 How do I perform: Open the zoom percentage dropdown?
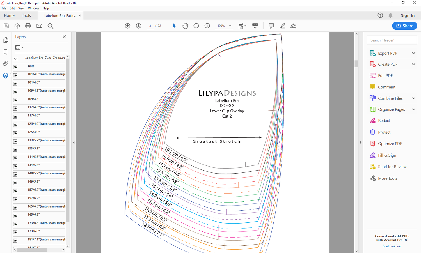tap(230, 26)
